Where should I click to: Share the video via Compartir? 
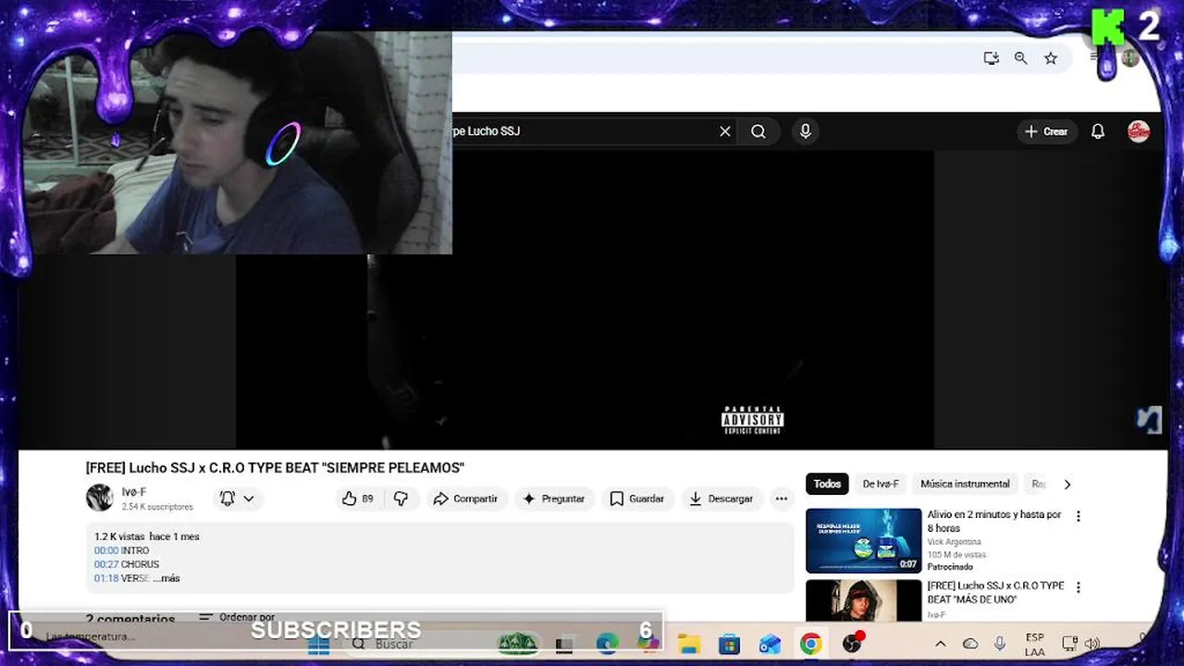465,499
